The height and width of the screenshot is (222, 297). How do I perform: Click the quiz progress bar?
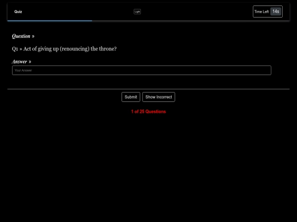(x=148, y=21)
